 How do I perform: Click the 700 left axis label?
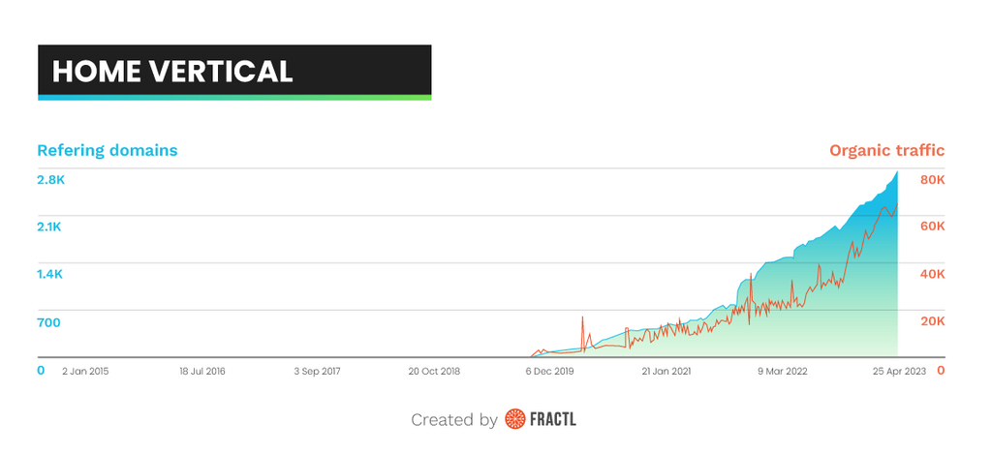[x=48, y=321]
